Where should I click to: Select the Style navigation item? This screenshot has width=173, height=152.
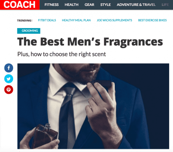pos(106,5)
